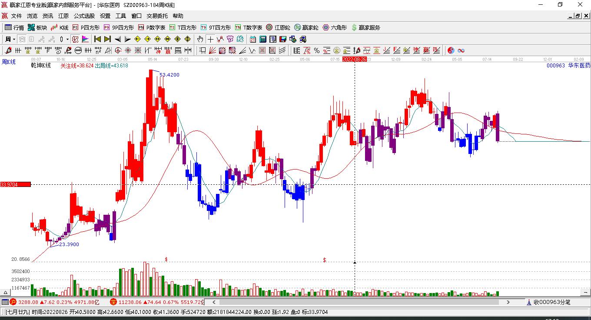Open the calculator icon
The image size is (591, 320).
pyautogui.click(x=263, y=39)
